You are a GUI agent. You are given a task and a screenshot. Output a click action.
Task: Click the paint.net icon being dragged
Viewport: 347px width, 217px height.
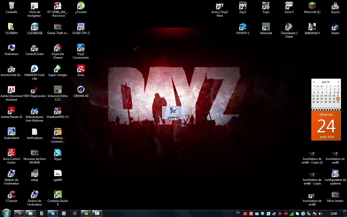point(173,112)
